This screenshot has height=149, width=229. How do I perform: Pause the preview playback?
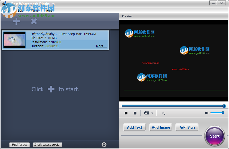(x=126, y=113)
